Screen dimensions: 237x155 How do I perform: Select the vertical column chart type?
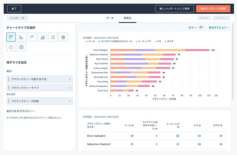(x=21, y=37)
